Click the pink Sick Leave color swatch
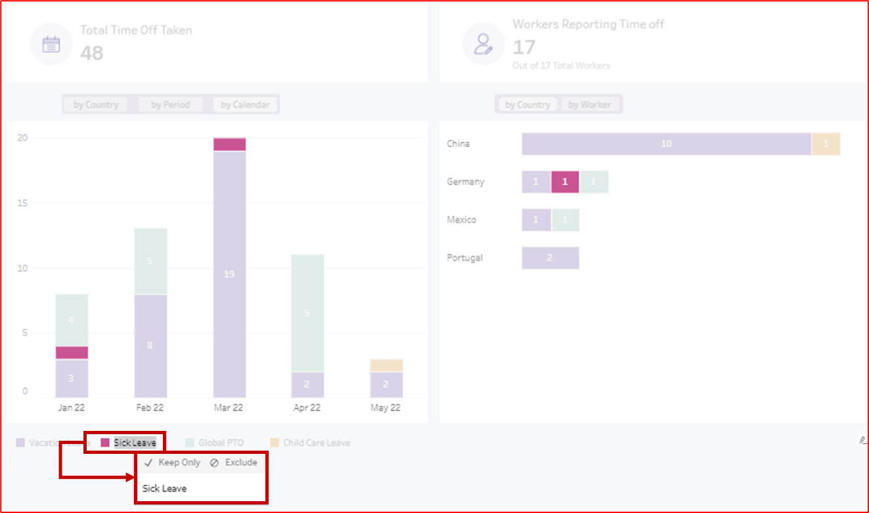The image size is (869, 513). click(106, 442)
